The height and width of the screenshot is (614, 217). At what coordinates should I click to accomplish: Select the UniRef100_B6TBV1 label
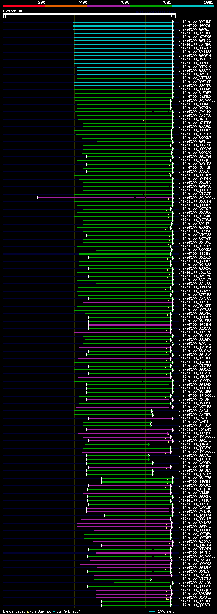click(195, 242)
